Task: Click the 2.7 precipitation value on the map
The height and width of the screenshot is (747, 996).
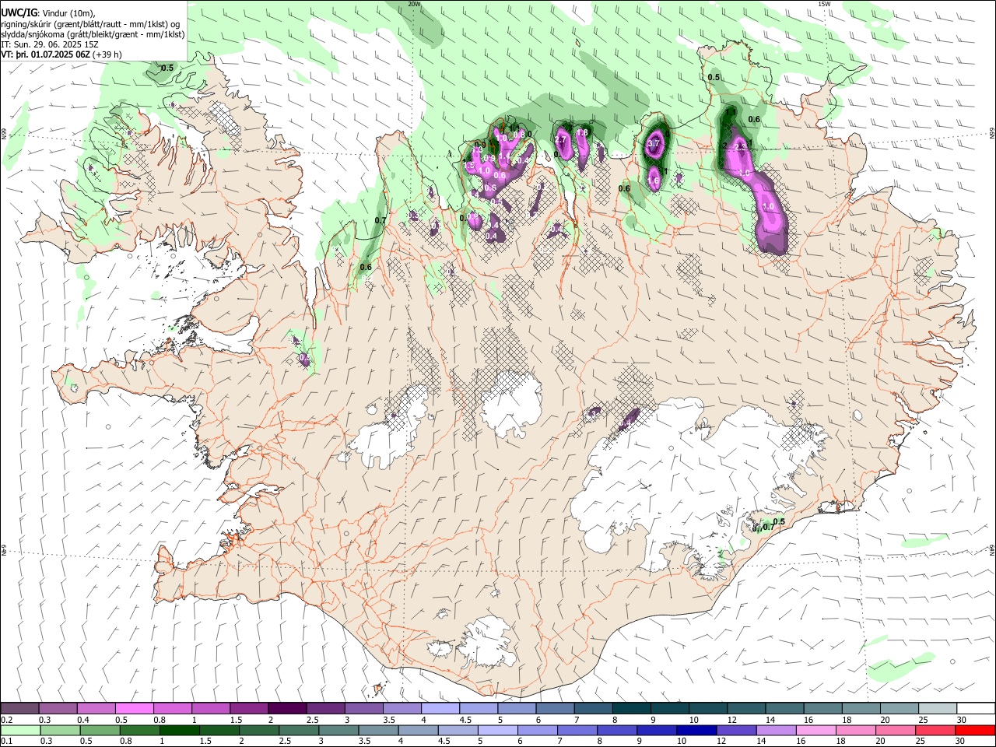Action: click(560, 139)
